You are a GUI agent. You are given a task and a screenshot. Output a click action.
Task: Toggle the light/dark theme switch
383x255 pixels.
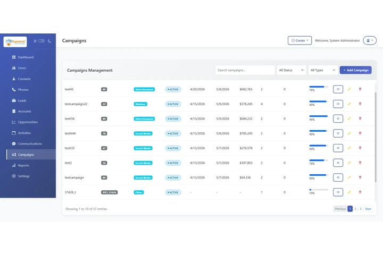click(42, 41)
